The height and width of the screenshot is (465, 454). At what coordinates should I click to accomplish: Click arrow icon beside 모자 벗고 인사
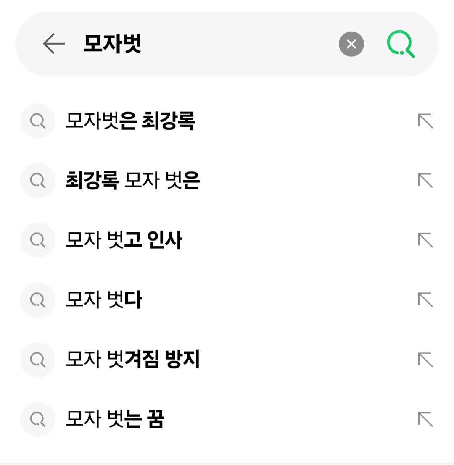(x=425, y=240)
